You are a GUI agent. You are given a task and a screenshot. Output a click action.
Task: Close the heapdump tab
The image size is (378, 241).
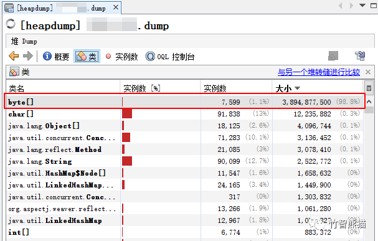click(x=116, y=7)
